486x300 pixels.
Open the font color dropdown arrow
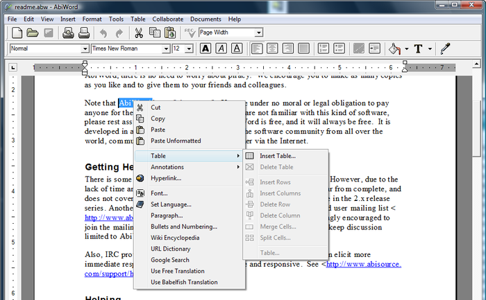[x=430, y=49]
